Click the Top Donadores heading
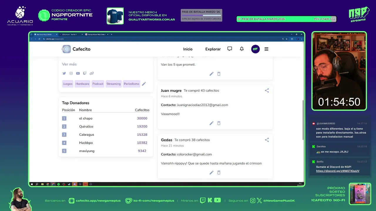This screenshot has width=376, height=211. (x=75, y=103)
